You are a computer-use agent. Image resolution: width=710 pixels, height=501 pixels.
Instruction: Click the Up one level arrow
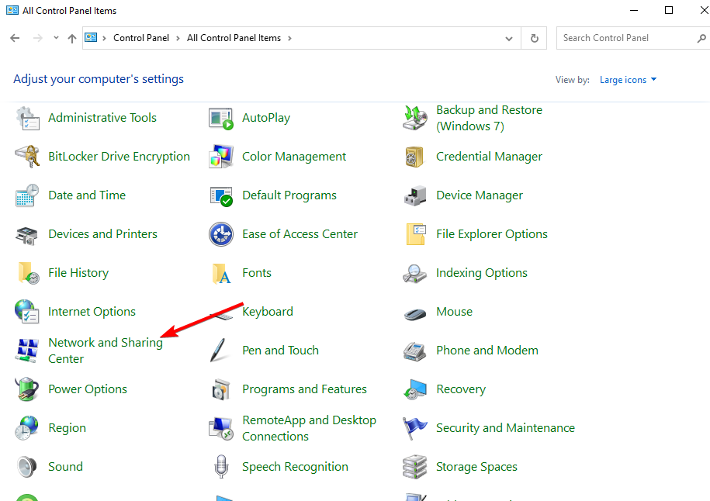(x=72, y=38)
